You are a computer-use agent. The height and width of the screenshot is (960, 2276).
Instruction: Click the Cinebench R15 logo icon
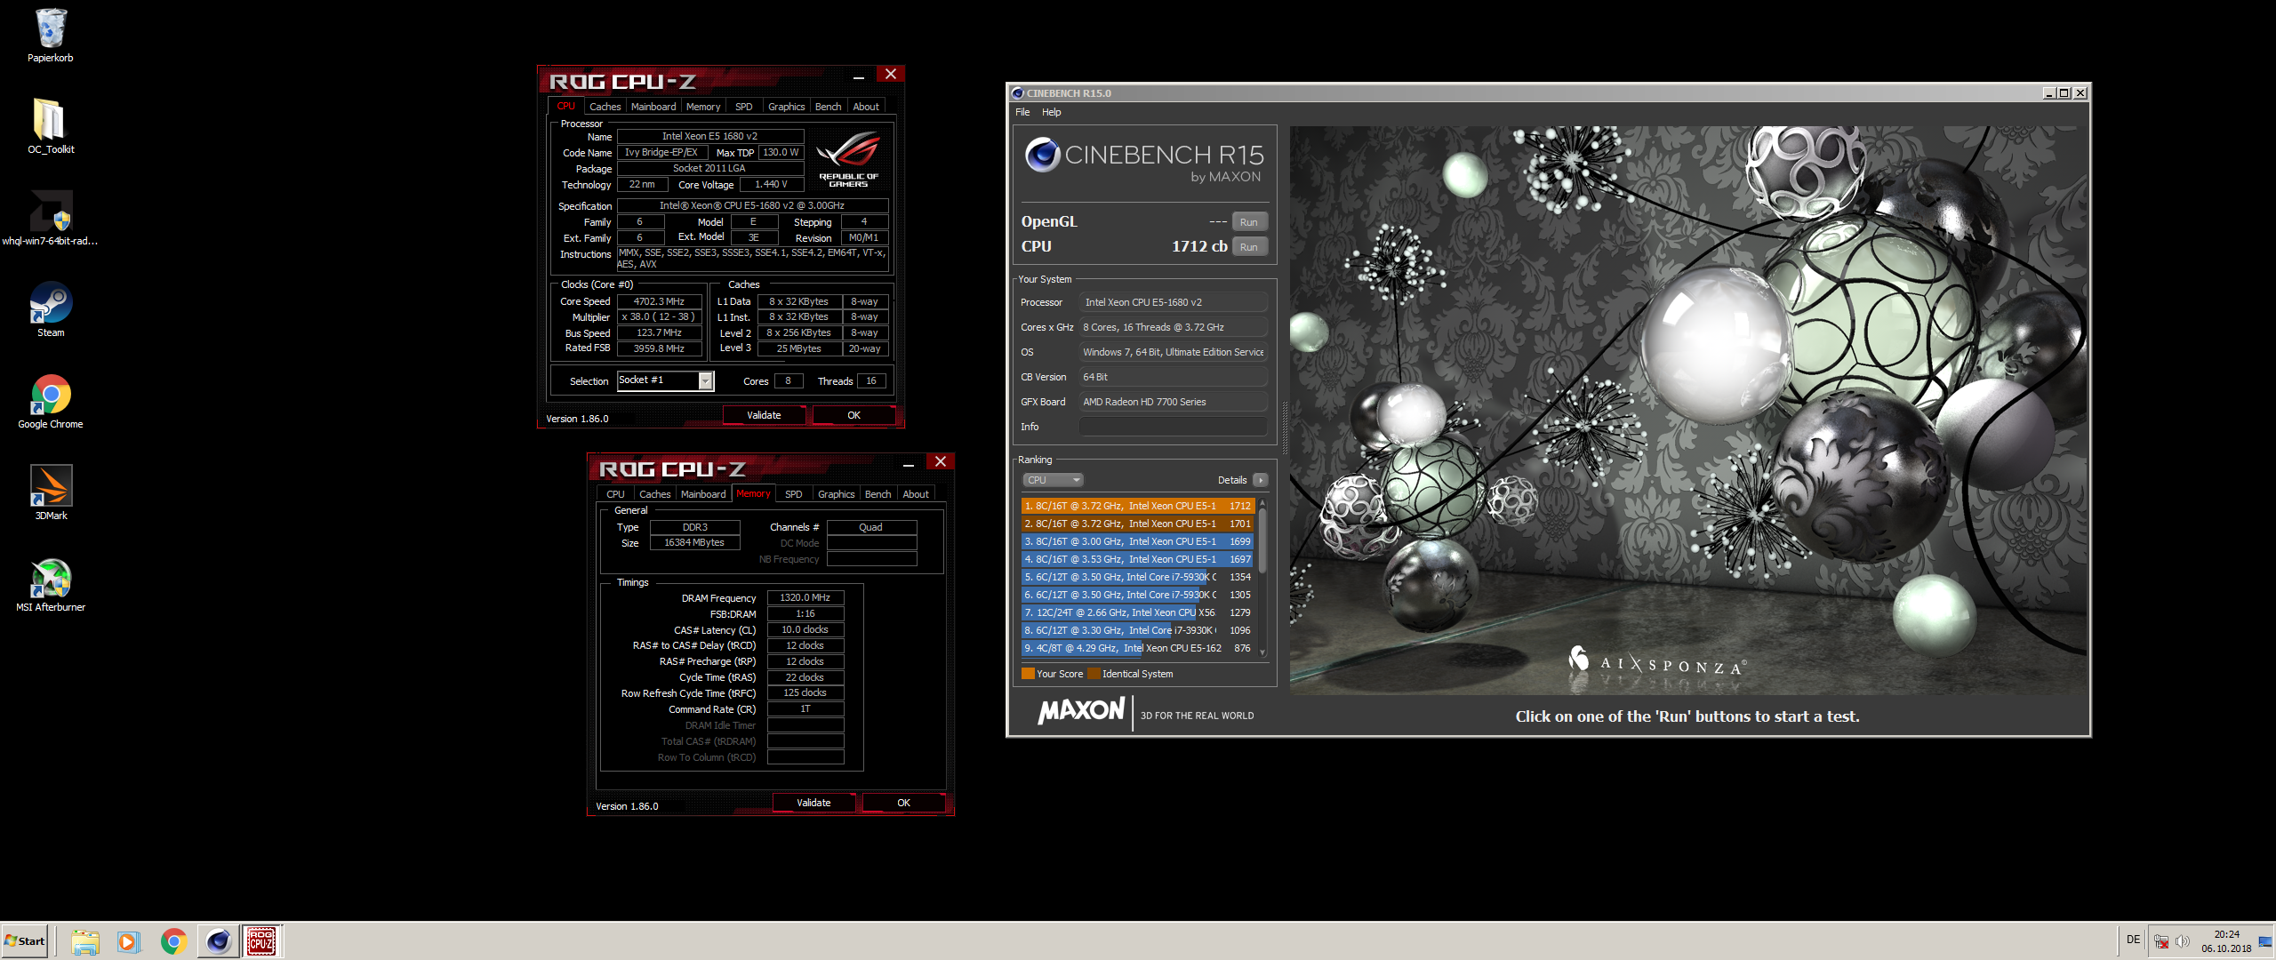[x=1042, y=155]
